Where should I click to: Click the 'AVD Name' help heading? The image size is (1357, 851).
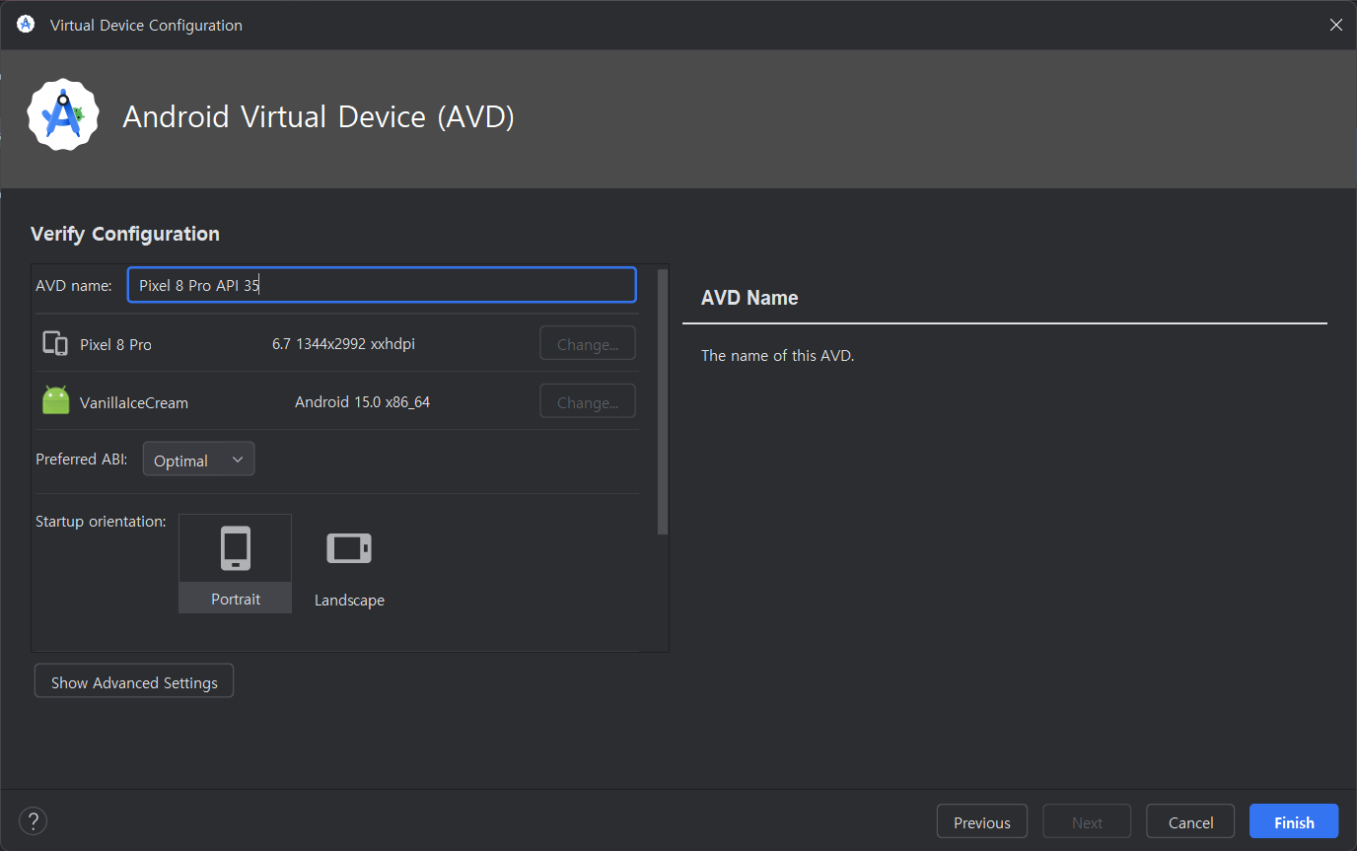(750, 298)
